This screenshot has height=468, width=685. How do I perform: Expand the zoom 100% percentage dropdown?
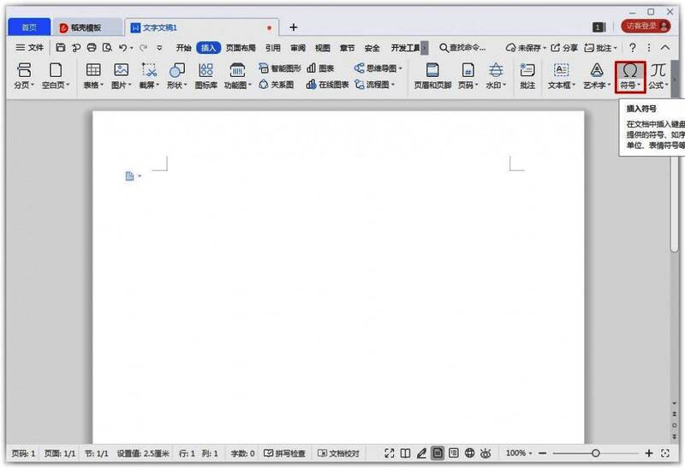point(520,453)
